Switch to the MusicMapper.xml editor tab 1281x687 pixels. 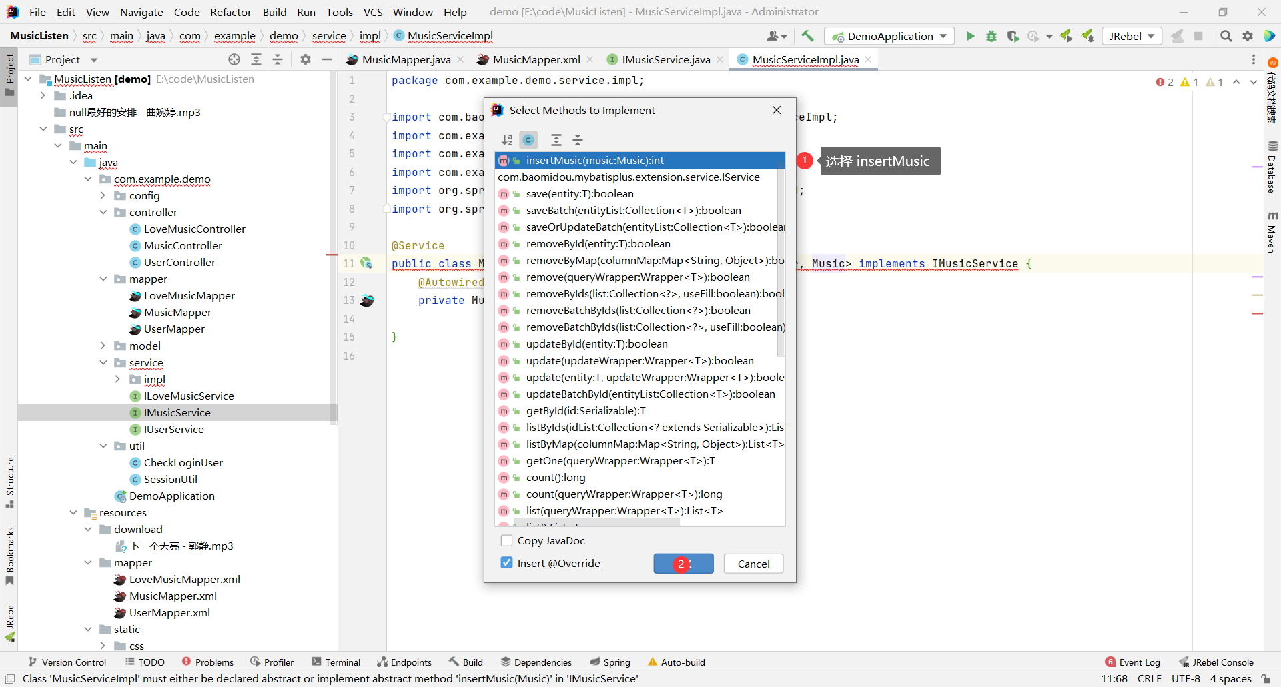(536, 60)
